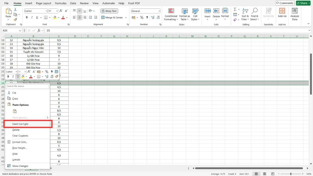The width and height of the screenshot is (313, 176).
Task: Toggle Bold formatting in the Font group
Action: tap(27, 17)
